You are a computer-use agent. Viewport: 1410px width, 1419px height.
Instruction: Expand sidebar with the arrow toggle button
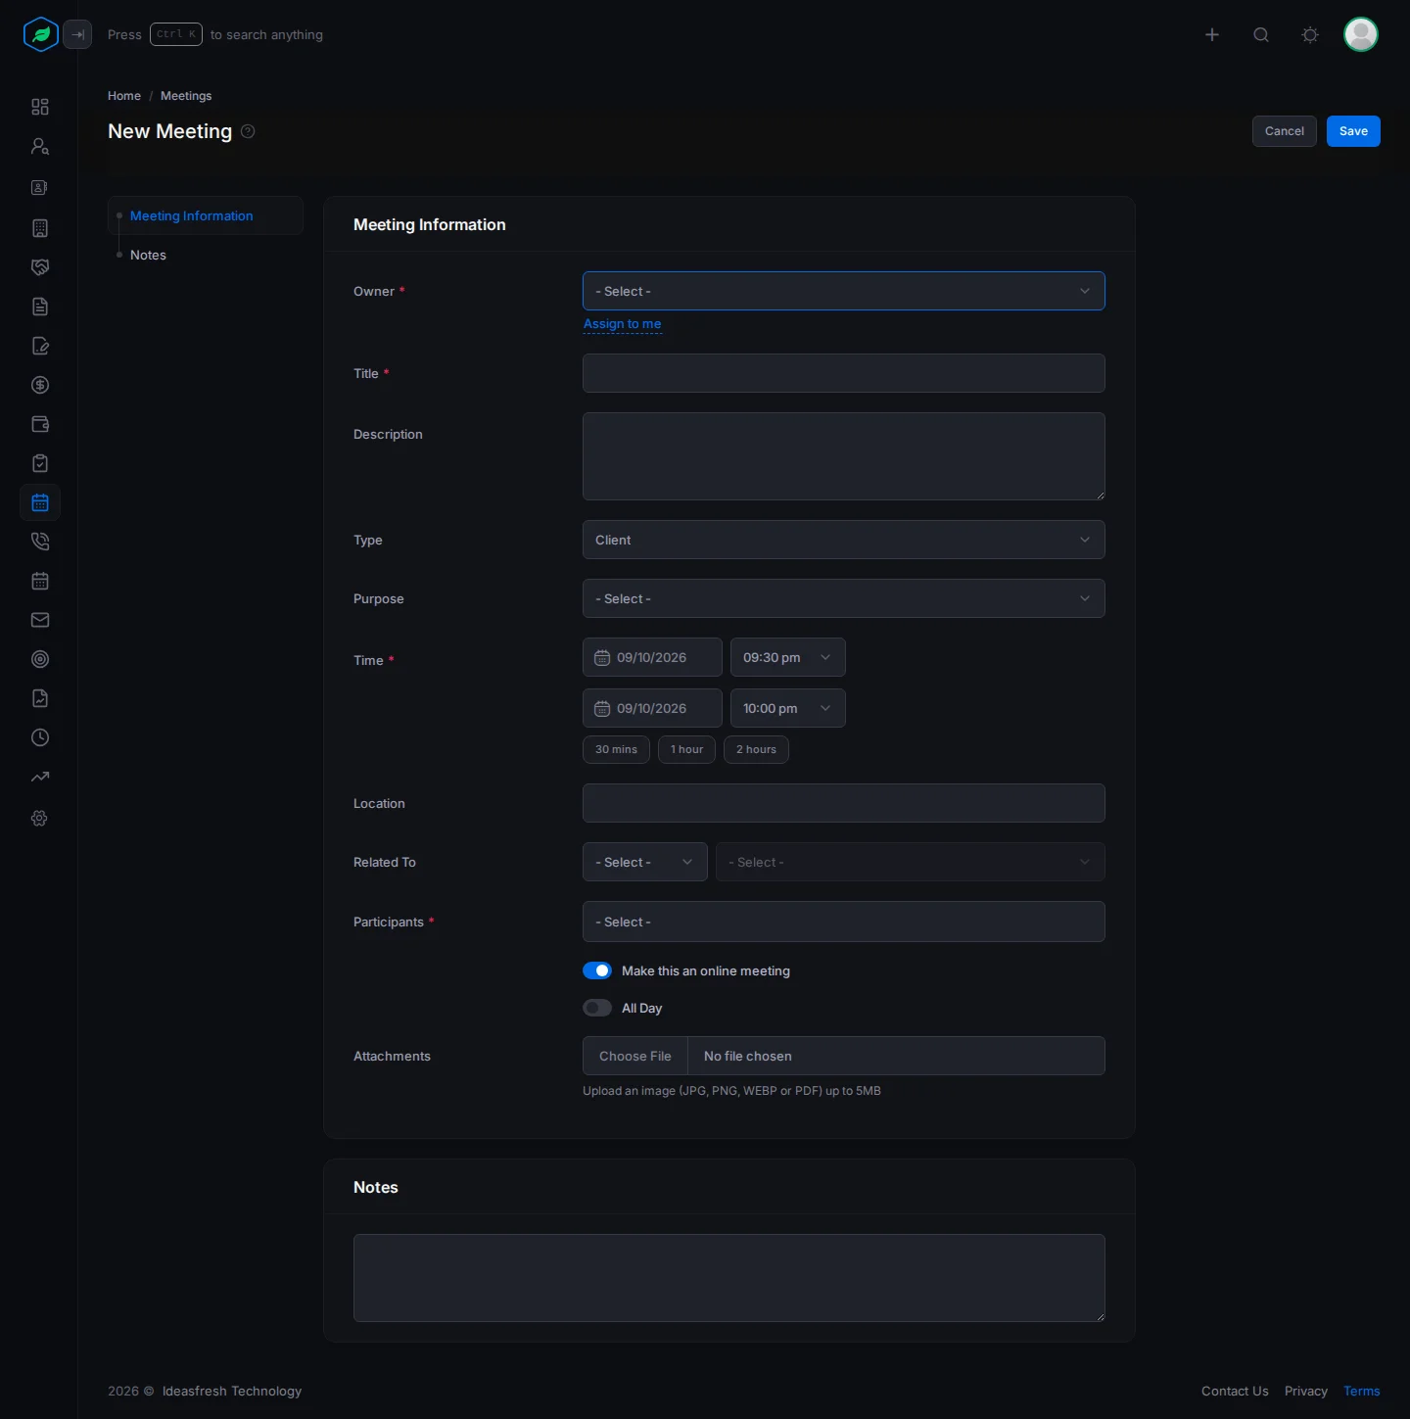coord(77,34)
